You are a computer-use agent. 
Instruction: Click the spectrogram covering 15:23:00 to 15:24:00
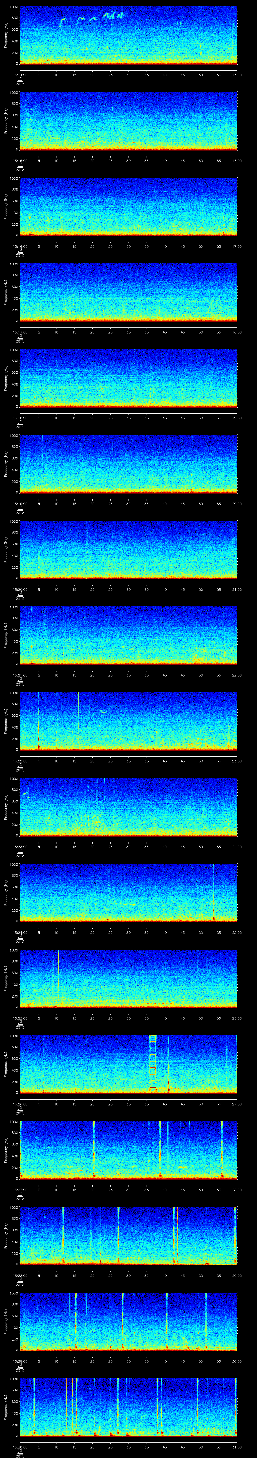click(x=129, y=807)
